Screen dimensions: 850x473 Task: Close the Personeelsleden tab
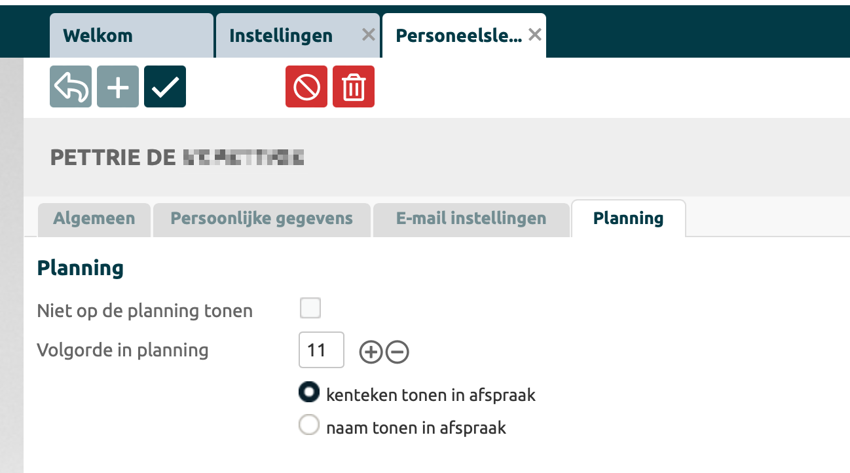point(535,35)
